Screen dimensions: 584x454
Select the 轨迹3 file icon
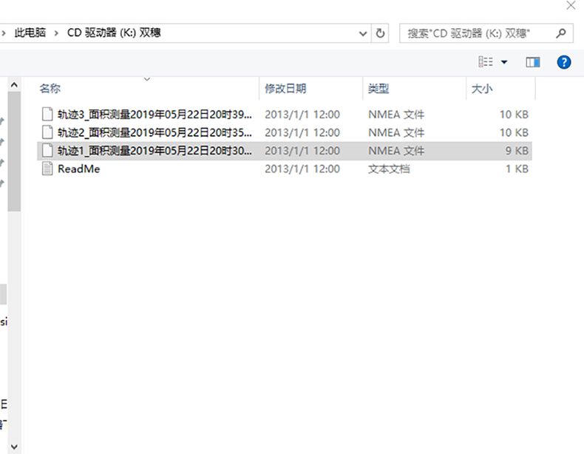pyautogui.click(x=47, y=114)
